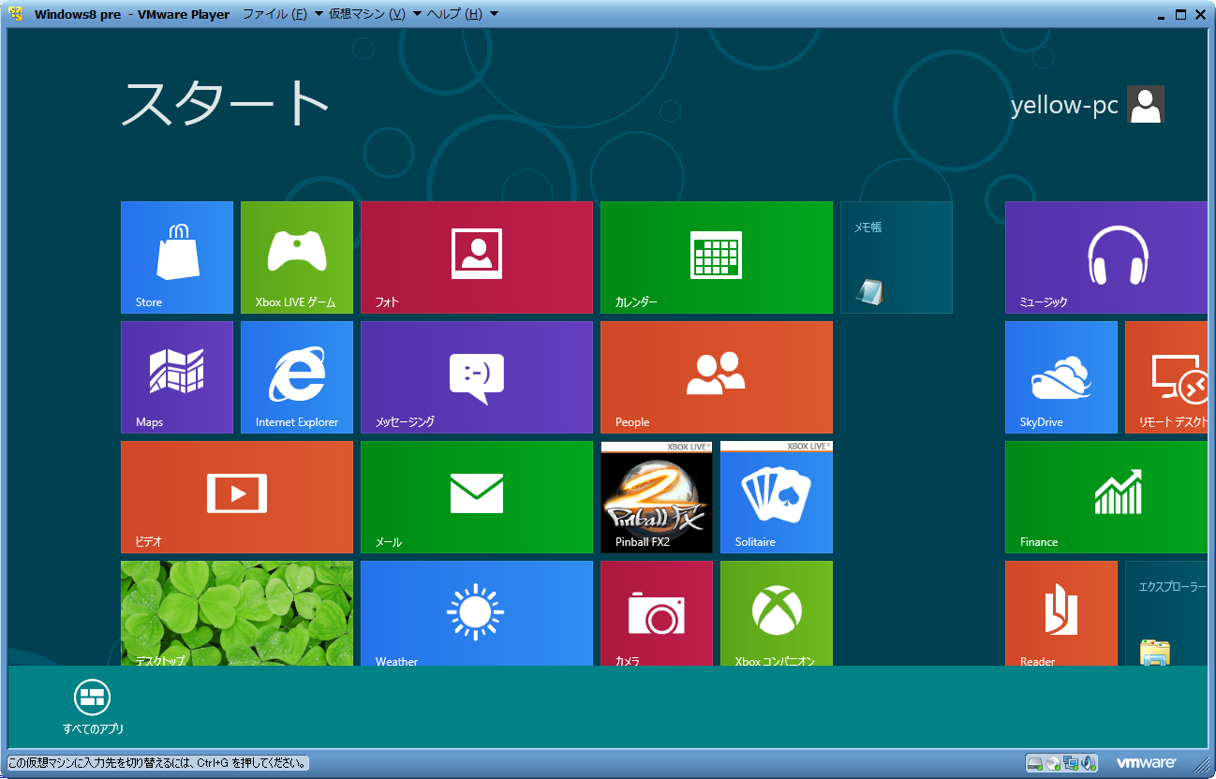Image resolution: width=1216 pixels, height=779 pixels.
Task: Open the メール mail tile
Action: tap(477, 497)
